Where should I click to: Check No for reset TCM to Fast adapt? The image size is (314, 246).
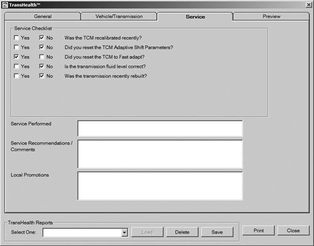41,57
